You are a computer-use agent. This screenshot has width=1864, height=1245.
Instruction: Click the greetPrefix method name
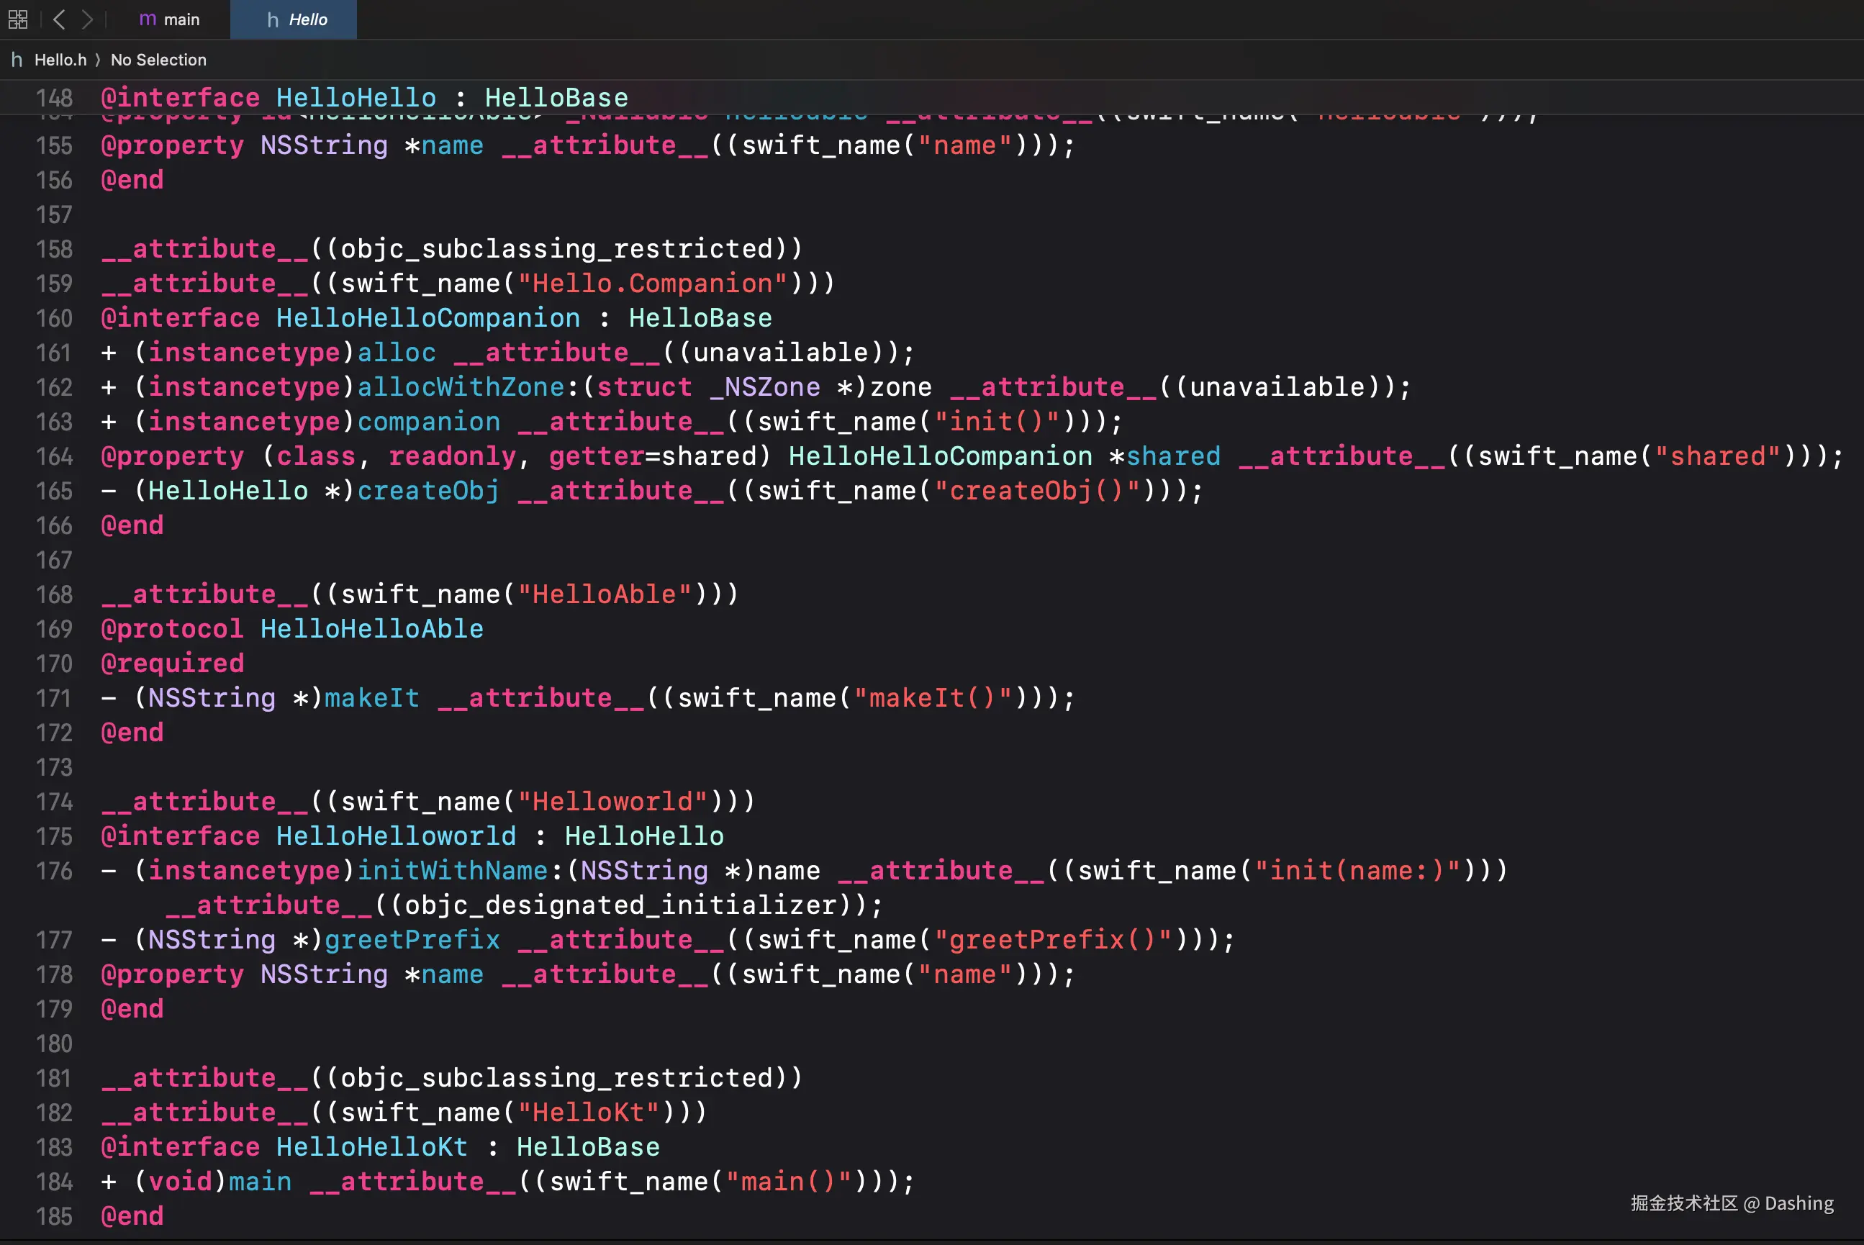coord(412,939)
